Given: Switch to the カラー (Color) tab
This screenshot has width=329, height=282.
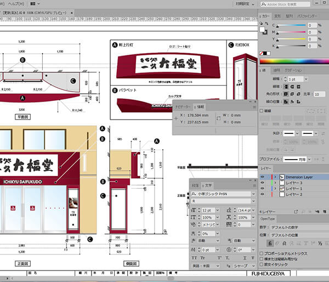Looking at the screenshot, I should [x=265, y=16].
